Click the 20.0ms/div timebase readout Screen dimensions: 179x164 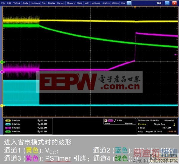tap(143, 120)
